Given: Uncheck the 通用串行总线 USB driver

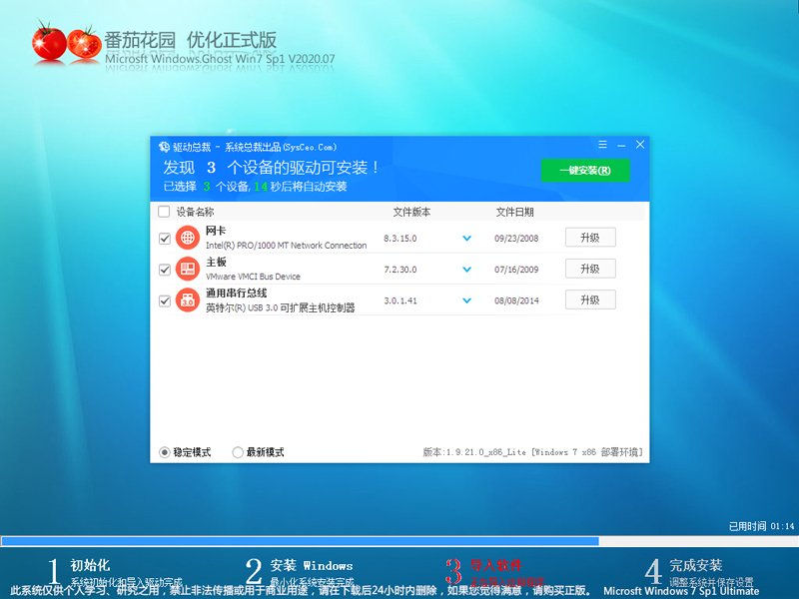Looking at the screenshot, I should (x=165, y=300).
